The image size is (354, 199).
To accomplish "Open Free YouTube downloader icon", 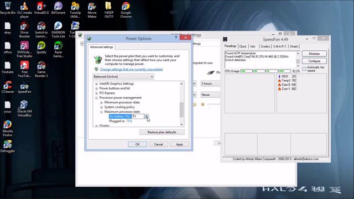I will tap(24, 69).
